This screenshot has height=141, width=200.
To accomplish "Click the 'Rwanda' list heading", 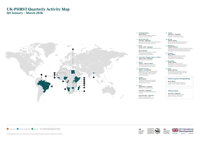I will tap(170, 39).
